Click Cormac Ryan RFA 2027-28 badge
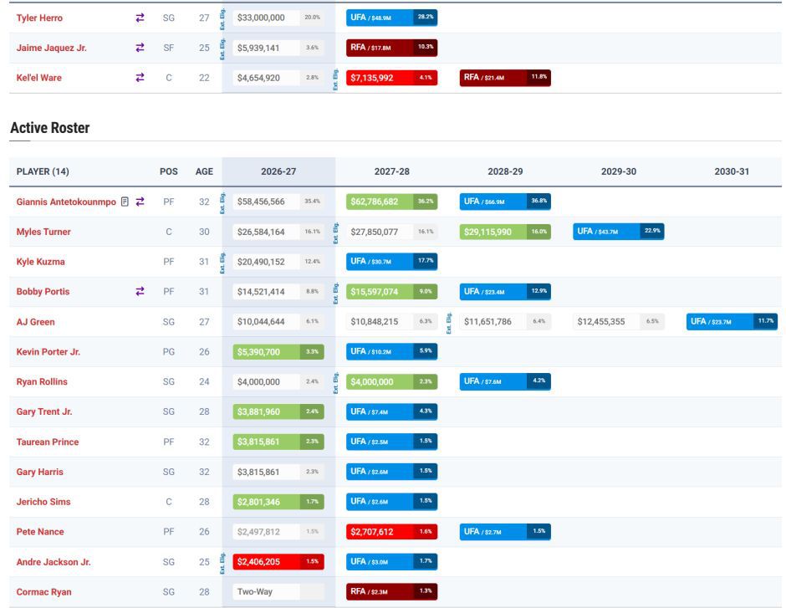Viewport: 786px width, 608px height. click(x=391, y=591)
